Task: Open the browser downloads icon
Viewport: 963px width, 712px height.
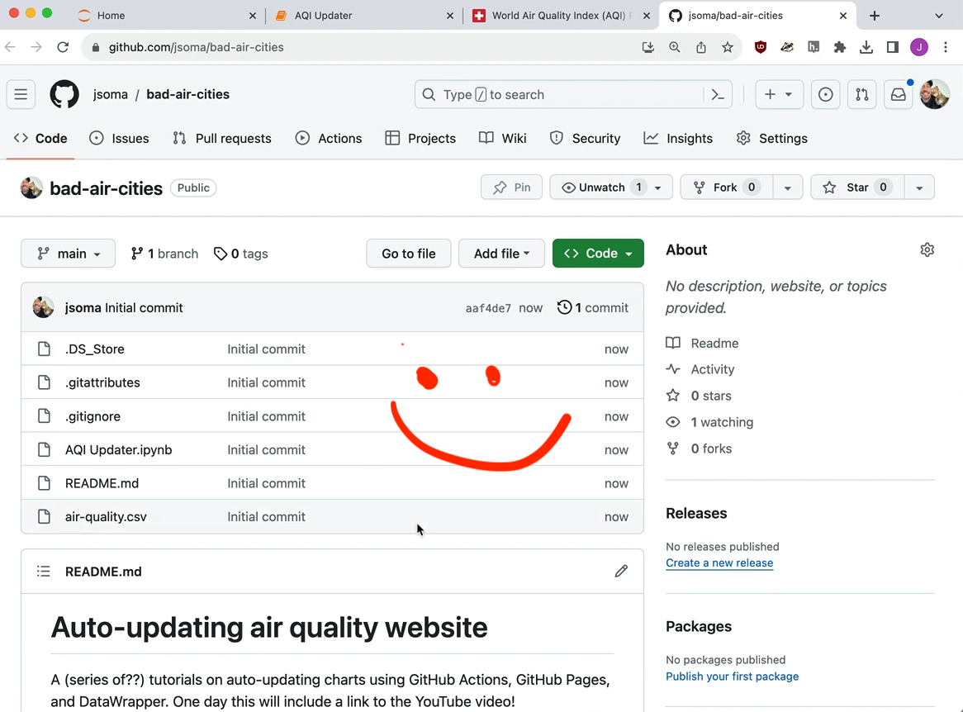Action: (x=866, y=47)
